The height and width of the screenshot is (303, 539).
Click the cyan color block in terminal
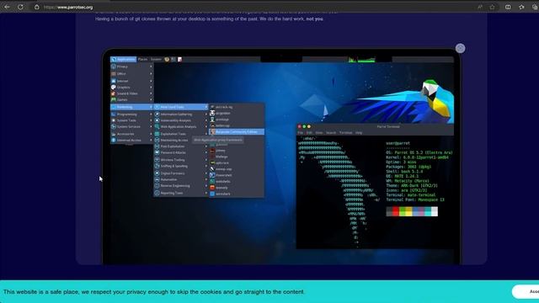(x=428, y=211)
